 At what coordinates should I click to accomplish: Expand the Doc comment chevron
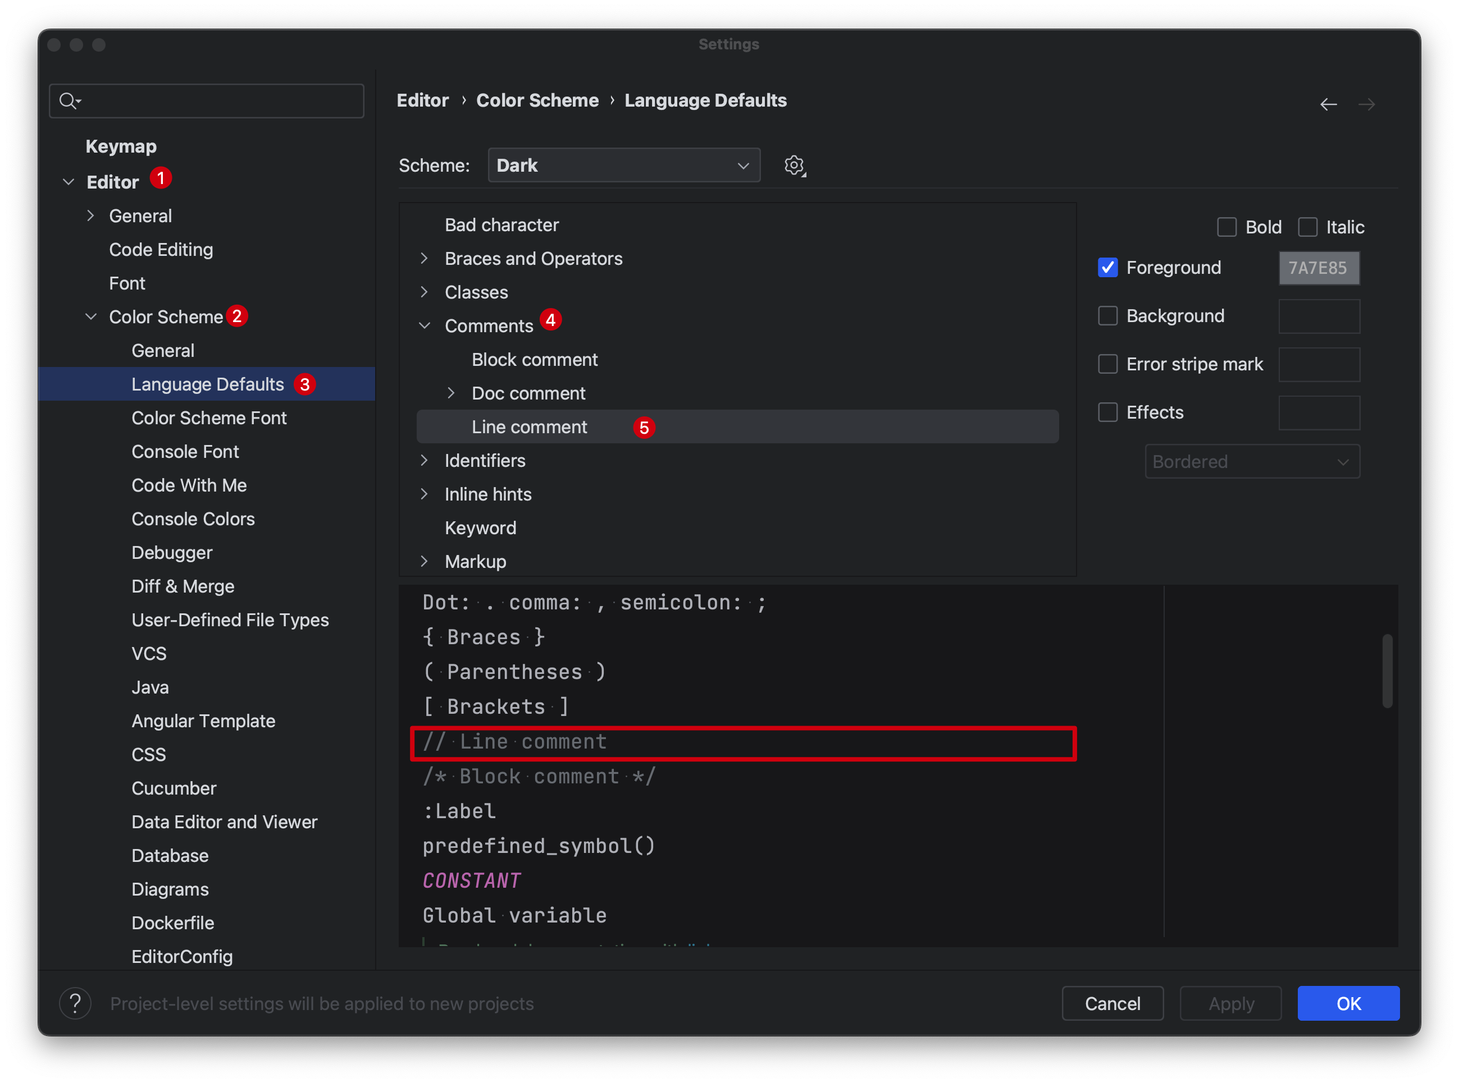[452, 393]
